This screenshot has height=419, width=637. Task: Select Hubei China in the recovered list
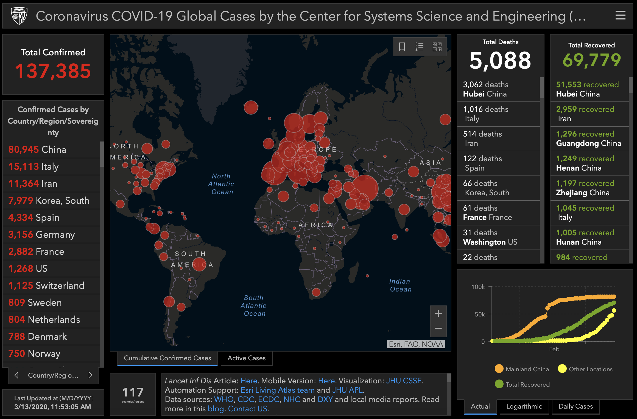tap(588, 89)
